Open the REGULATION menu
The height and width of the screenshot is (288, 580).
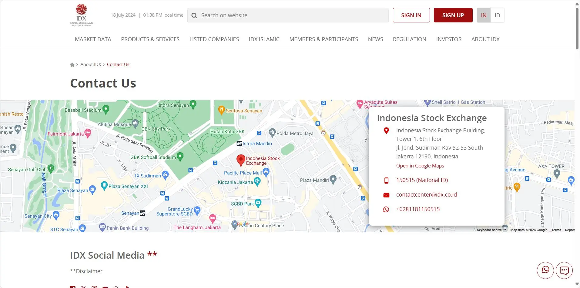(410, 39)
